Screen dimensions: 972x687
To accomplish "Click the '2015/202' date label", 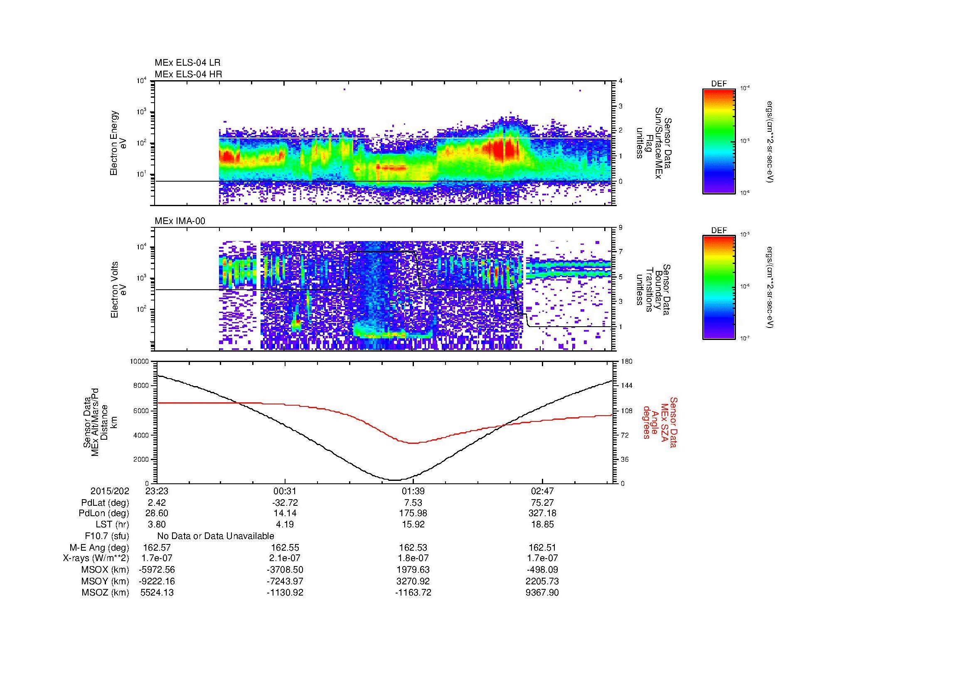I will (x=110, y=491).
